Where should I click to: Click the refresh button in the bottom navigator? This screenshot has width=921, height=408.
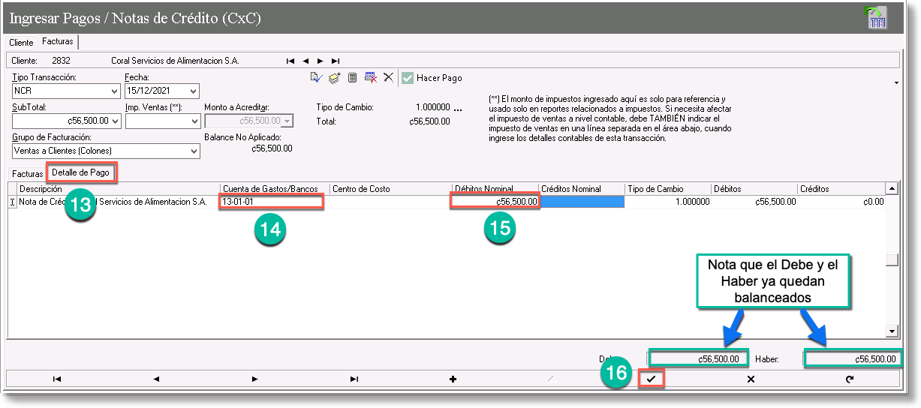pos(850,379)
